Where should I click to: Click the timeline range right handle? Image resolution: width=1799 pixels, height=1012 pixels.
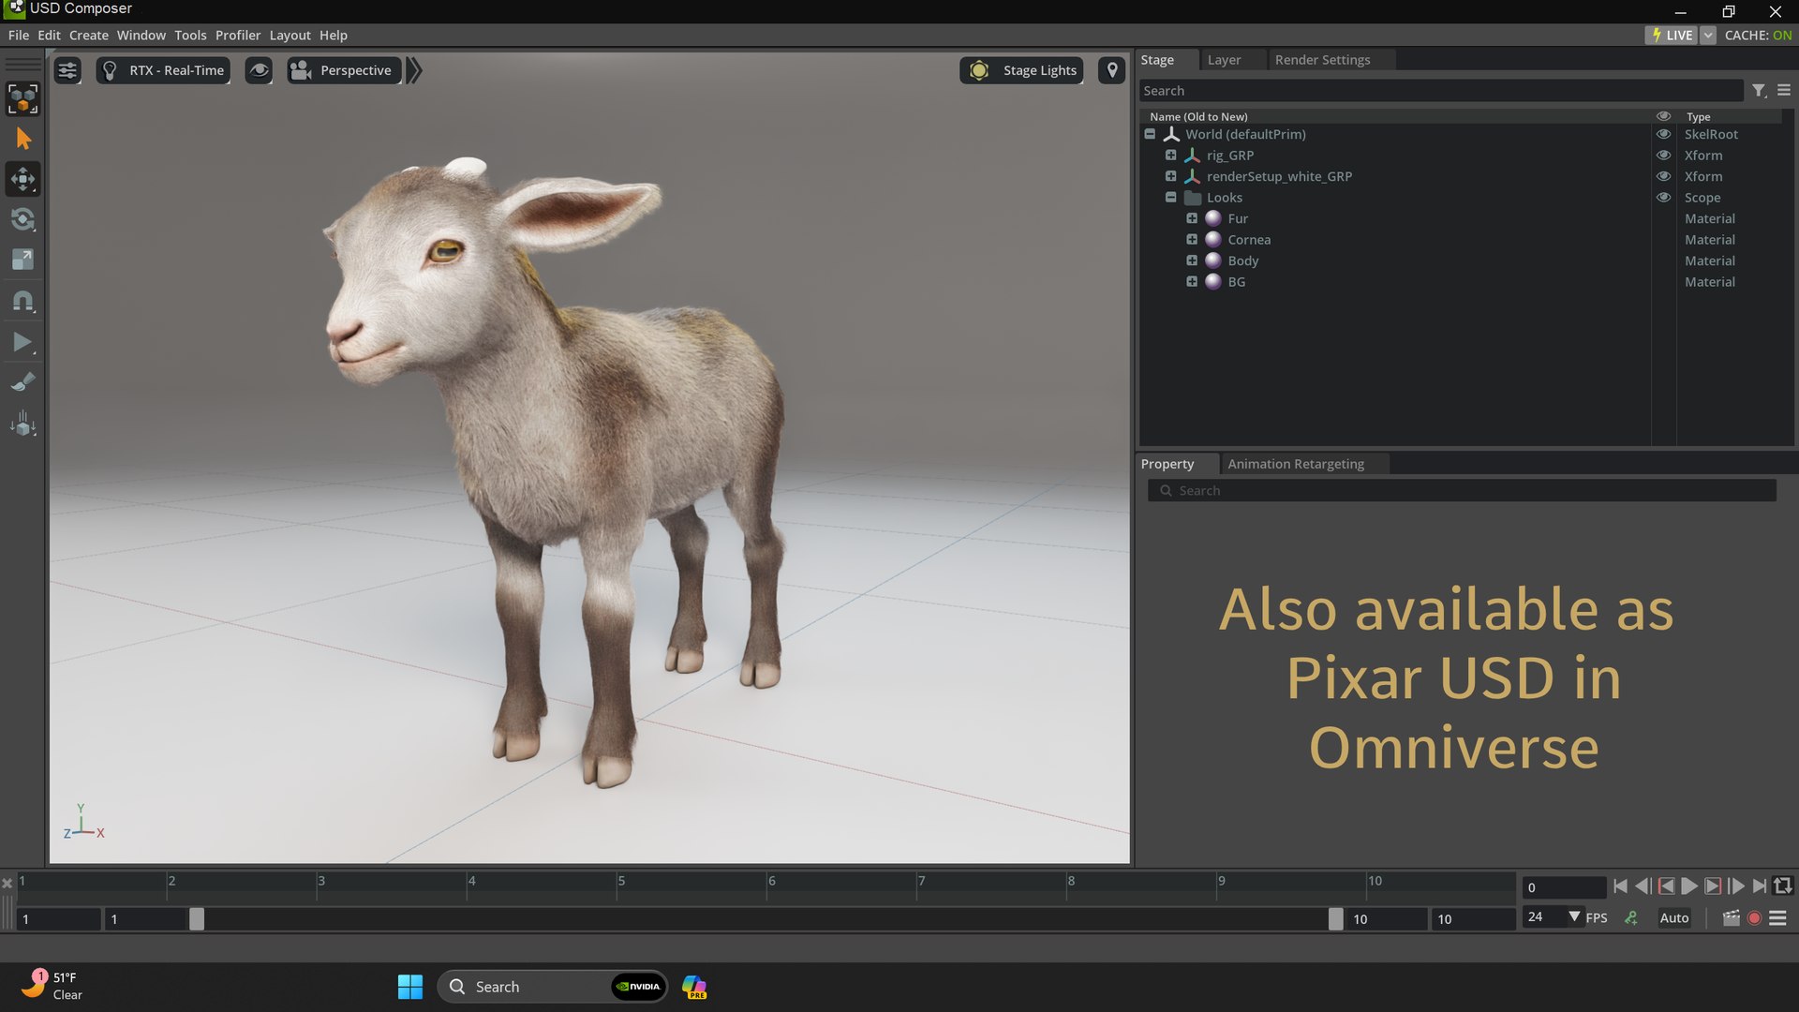click(1335, 919)
